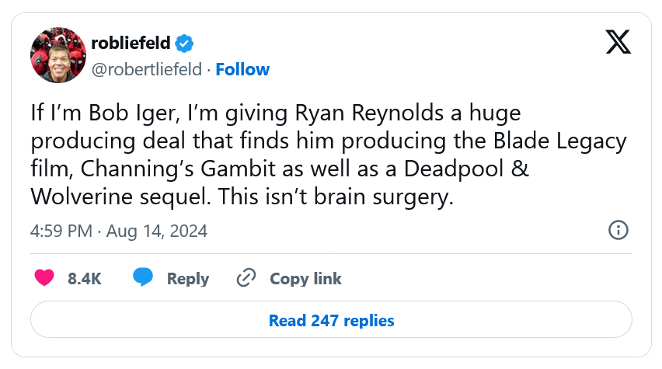This screenshot has width=662, height=369.
Task: Select the Copy link text
Action: (x=305, y=279)
